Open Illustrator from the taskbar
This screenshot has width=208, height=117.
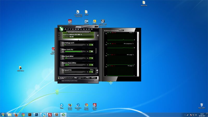pyautogui.click(x=30, y=115)
